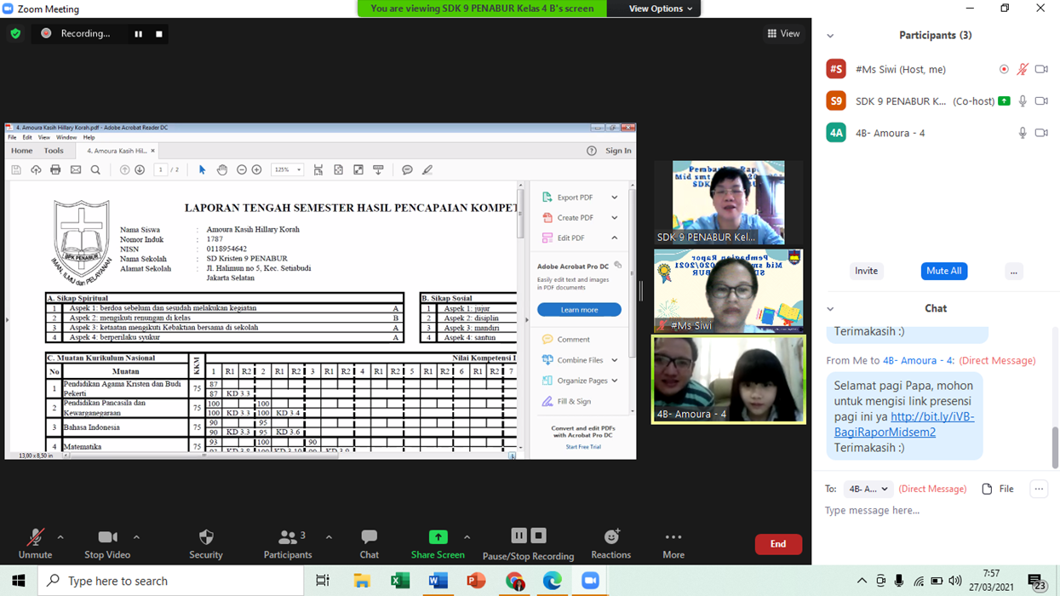Image resolution: width=1060 pixels, height=596 pixels.
Task: Expand video options arrow beside Stop Video
Action: click(136, 537)
